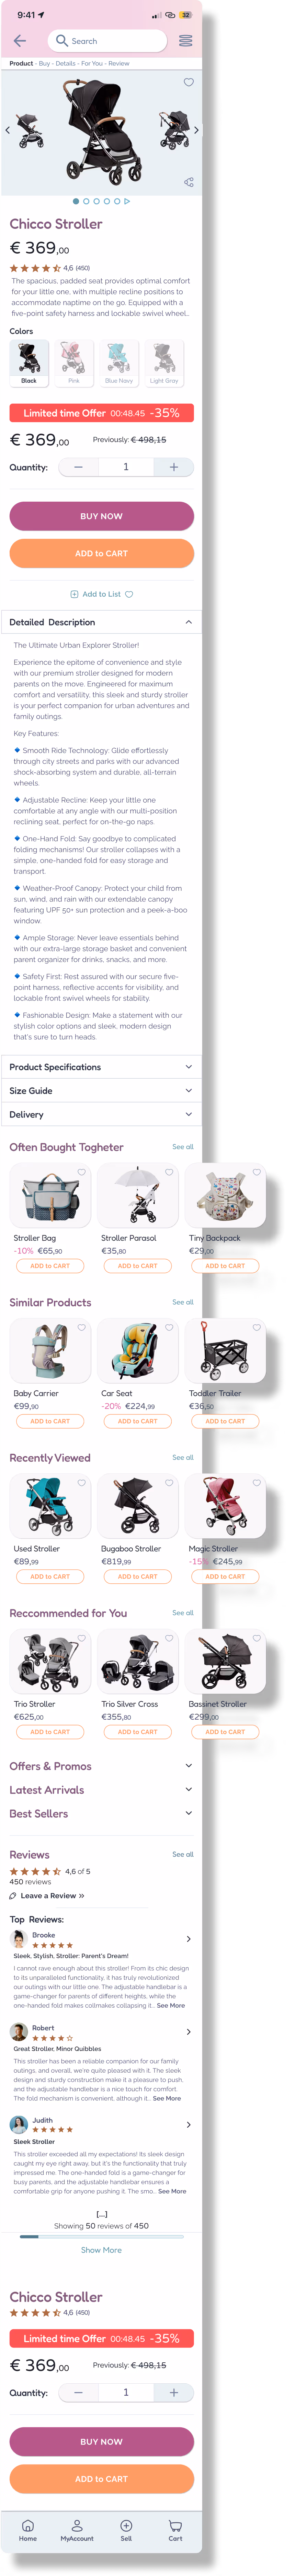Viewport: 295px width, 2576px height.
Task: Expand the Product Specifications section
Action: (x=102, y=1067)
